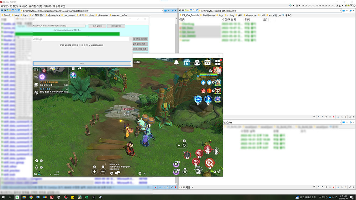Image resolution: width=356 pixels, height=200 pixels.
Task: Click the left pane vertical scrollbar
Action: 176,101
